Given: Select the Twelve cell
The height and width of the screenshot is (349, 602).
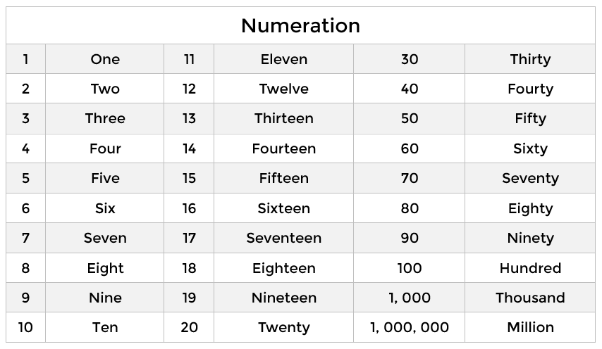Looking at the screenshot, I should tap(283, 89).
